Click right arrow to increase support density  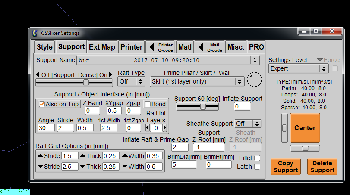[110, 75]
